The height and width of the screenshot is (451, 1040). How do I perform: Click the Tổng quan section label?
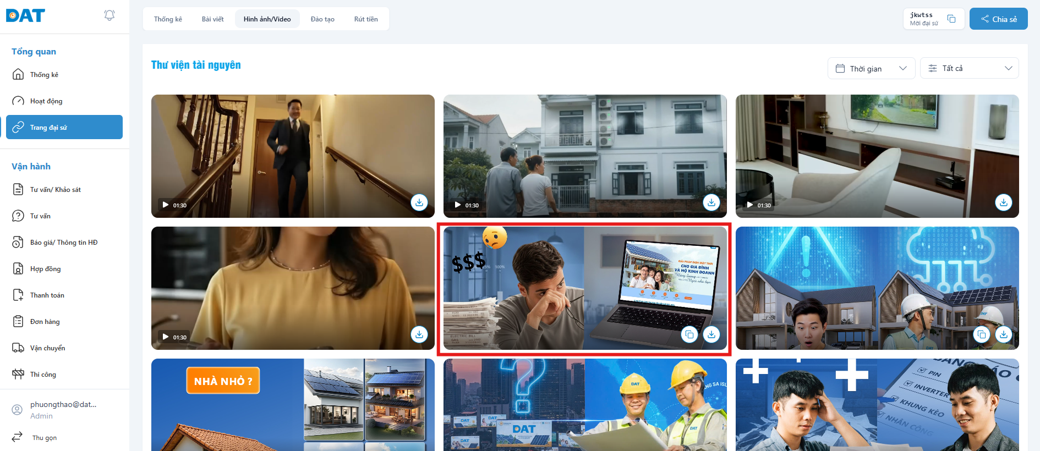(34, 51)
